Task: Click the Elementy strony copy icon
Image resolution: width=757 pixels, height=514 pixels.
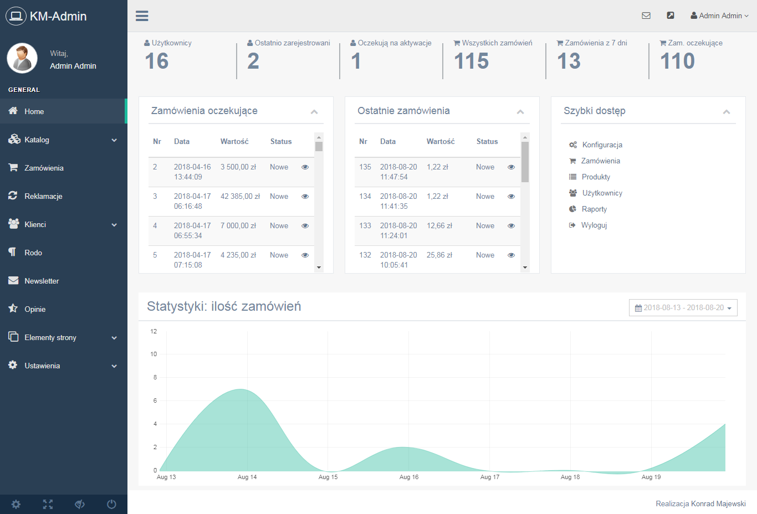Action: click(13, 337)
